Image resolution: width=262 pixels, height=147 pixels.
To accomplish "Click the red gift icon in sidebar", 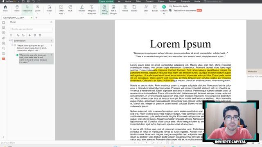I will pyautogui.click(x=4, y=59).
